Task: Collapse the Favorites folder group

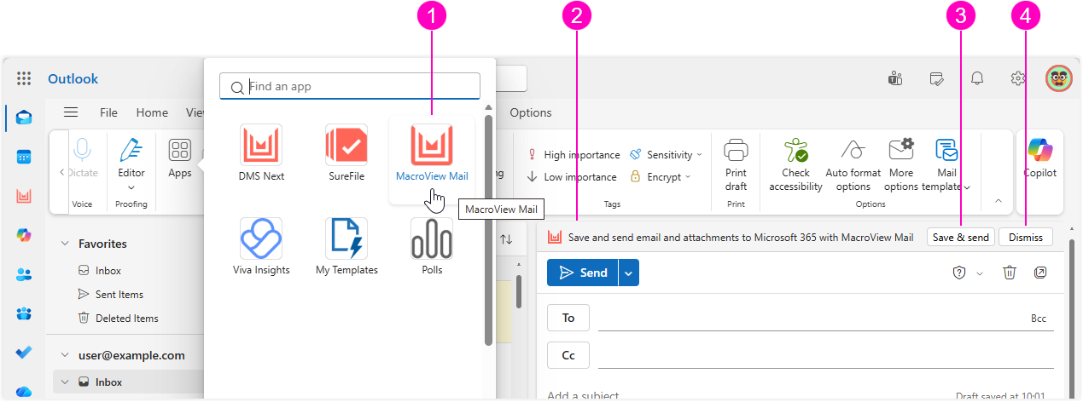Action: pos(65,244)
